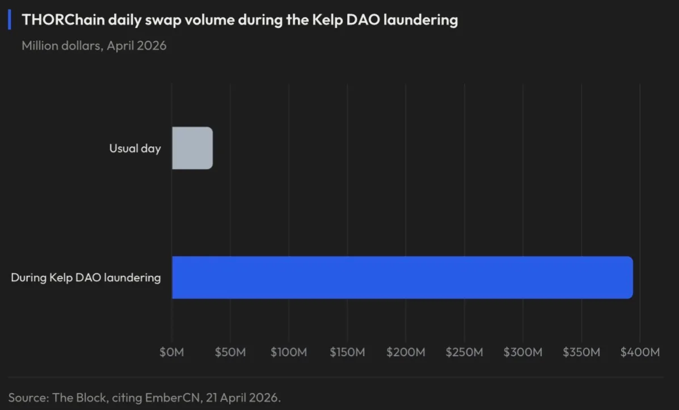Click the $250M axis tick label
This screenshot has height=410, width=679.
coord(464,352)
